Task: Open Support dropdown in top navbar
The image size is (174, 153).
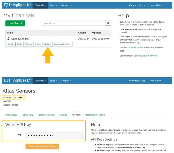Action: pyautogui.click(x=66, y=5)
